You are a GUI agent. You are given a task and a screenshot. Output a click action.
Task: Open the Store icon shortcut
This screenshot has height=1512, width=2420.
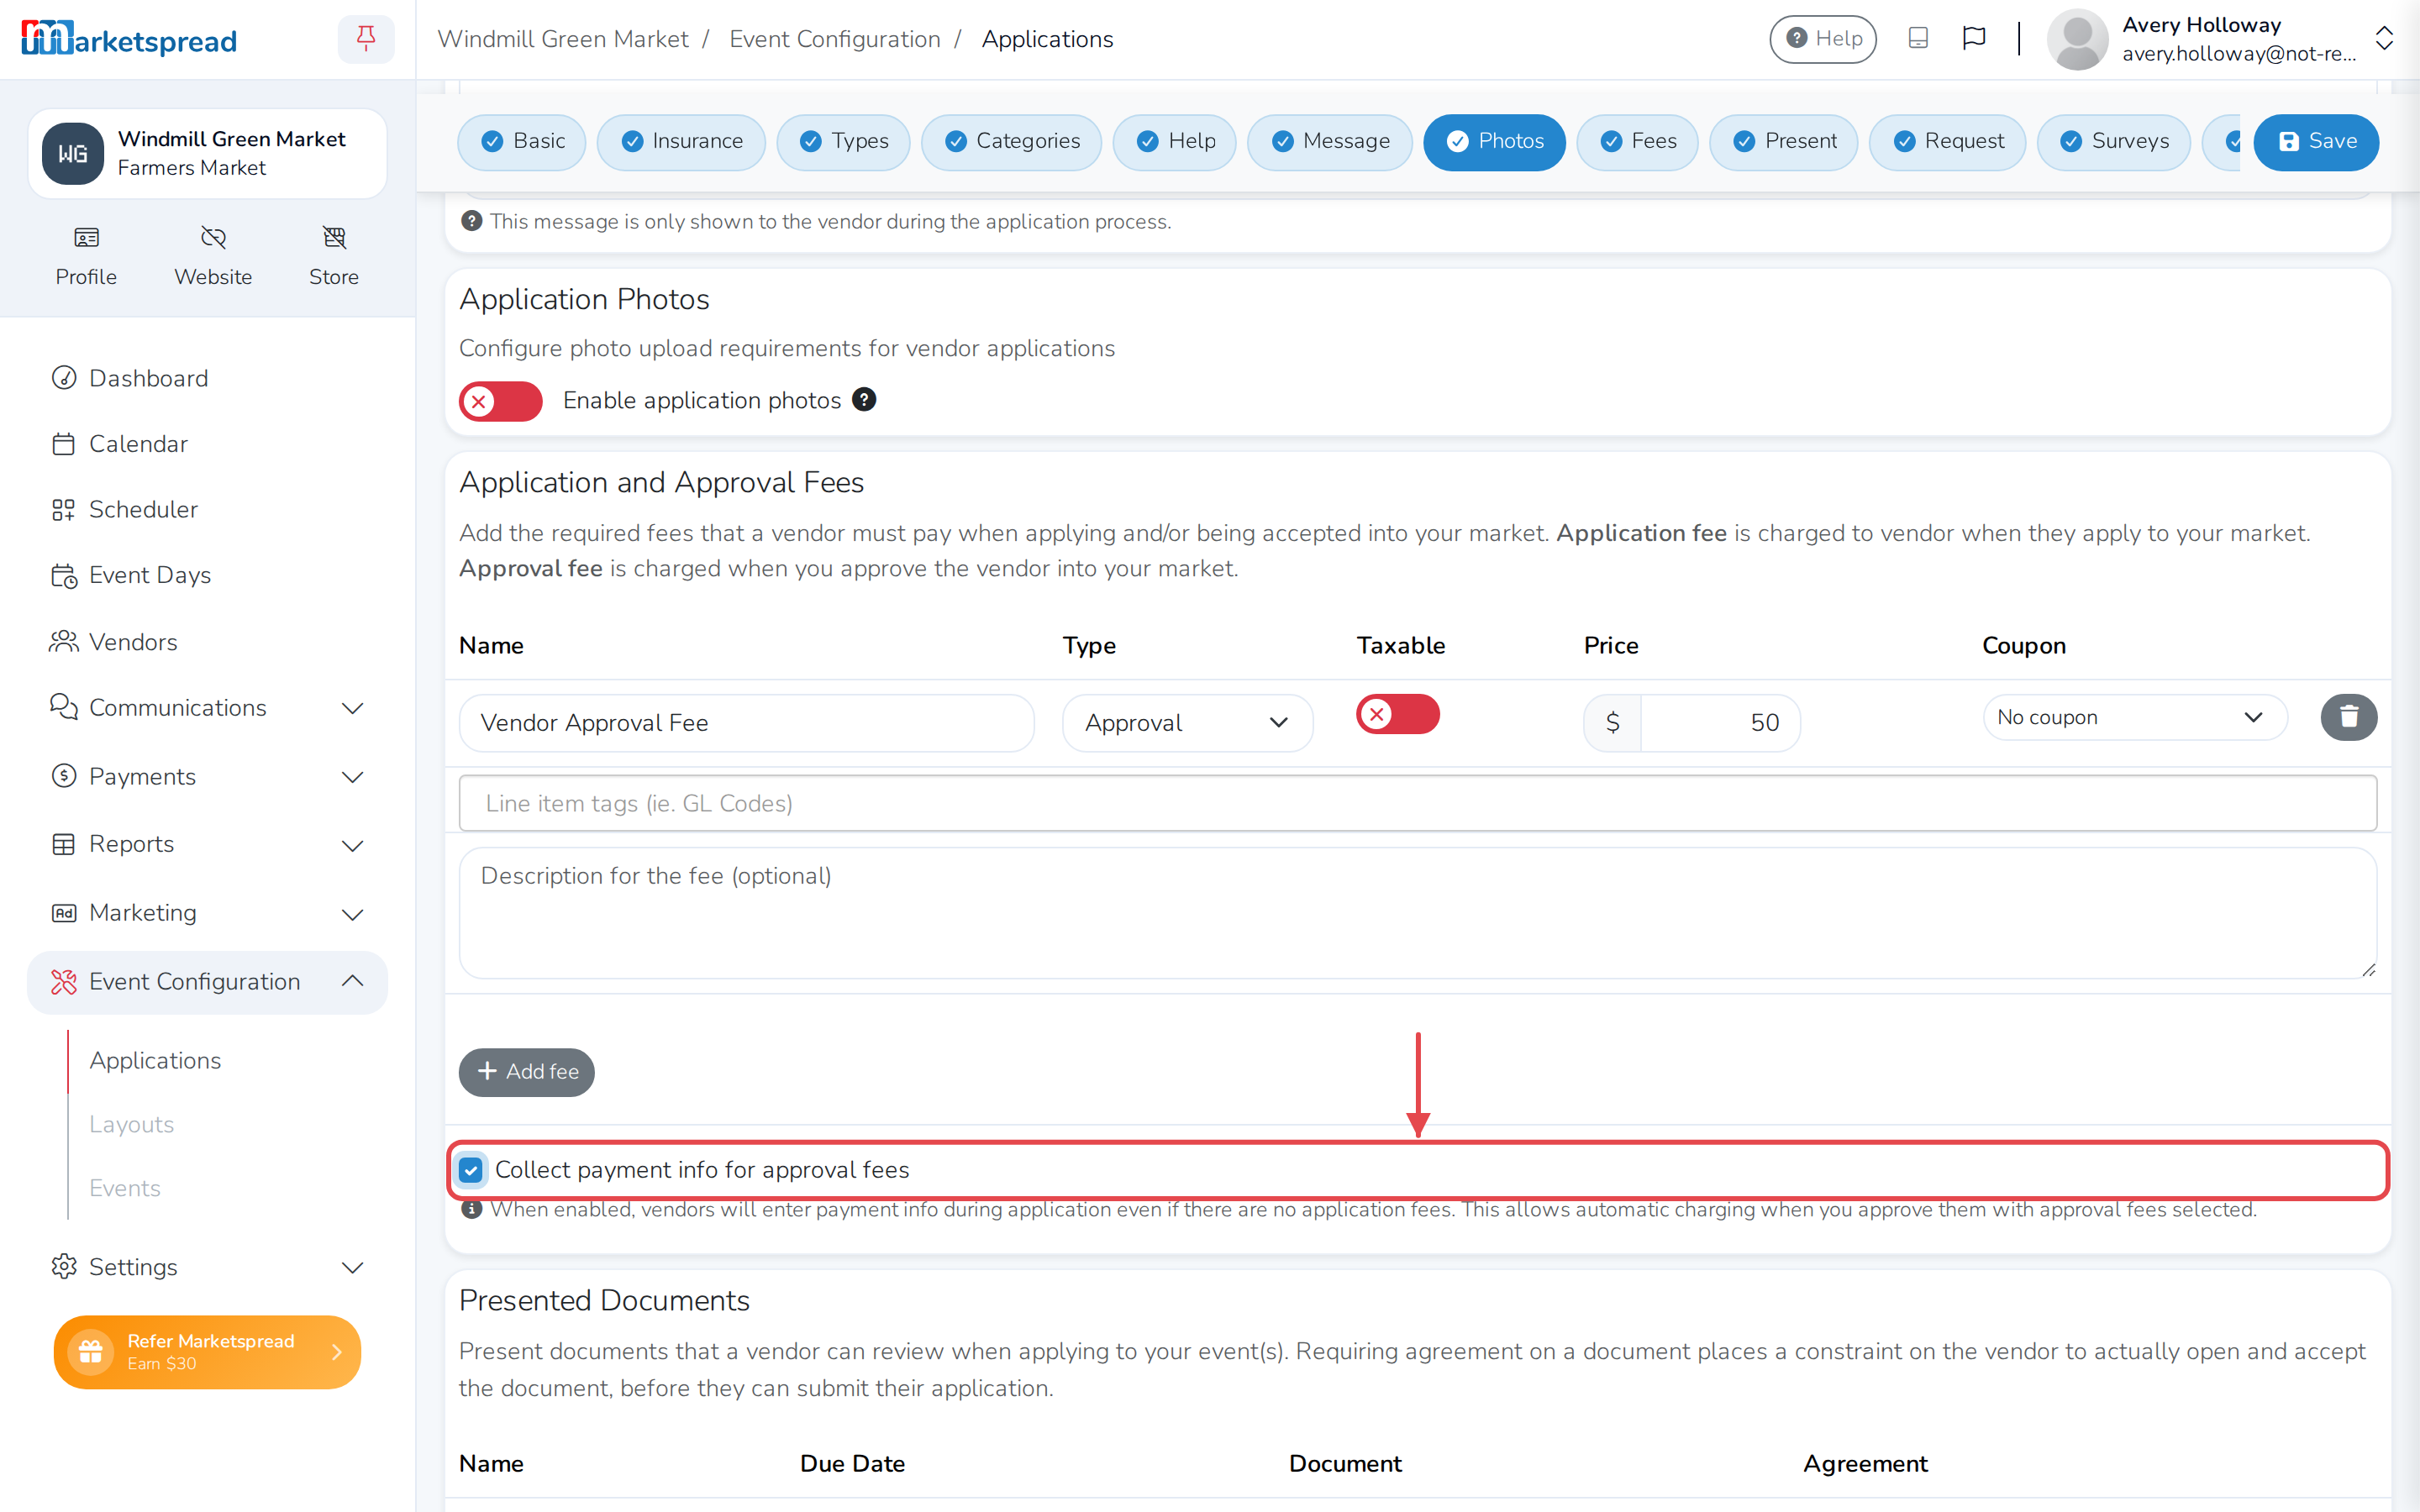click(333, 256)
